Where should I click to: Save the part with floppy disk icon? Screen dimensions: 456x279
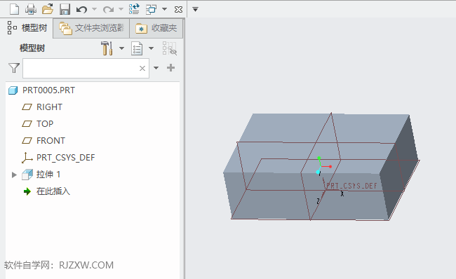tap(65, 9)
